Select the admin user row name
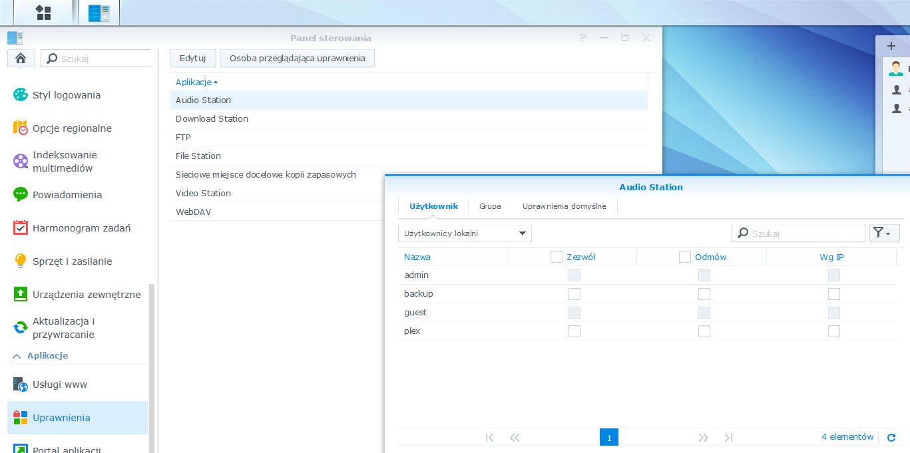Screen dimensions: 910x453 pos(416,275)
